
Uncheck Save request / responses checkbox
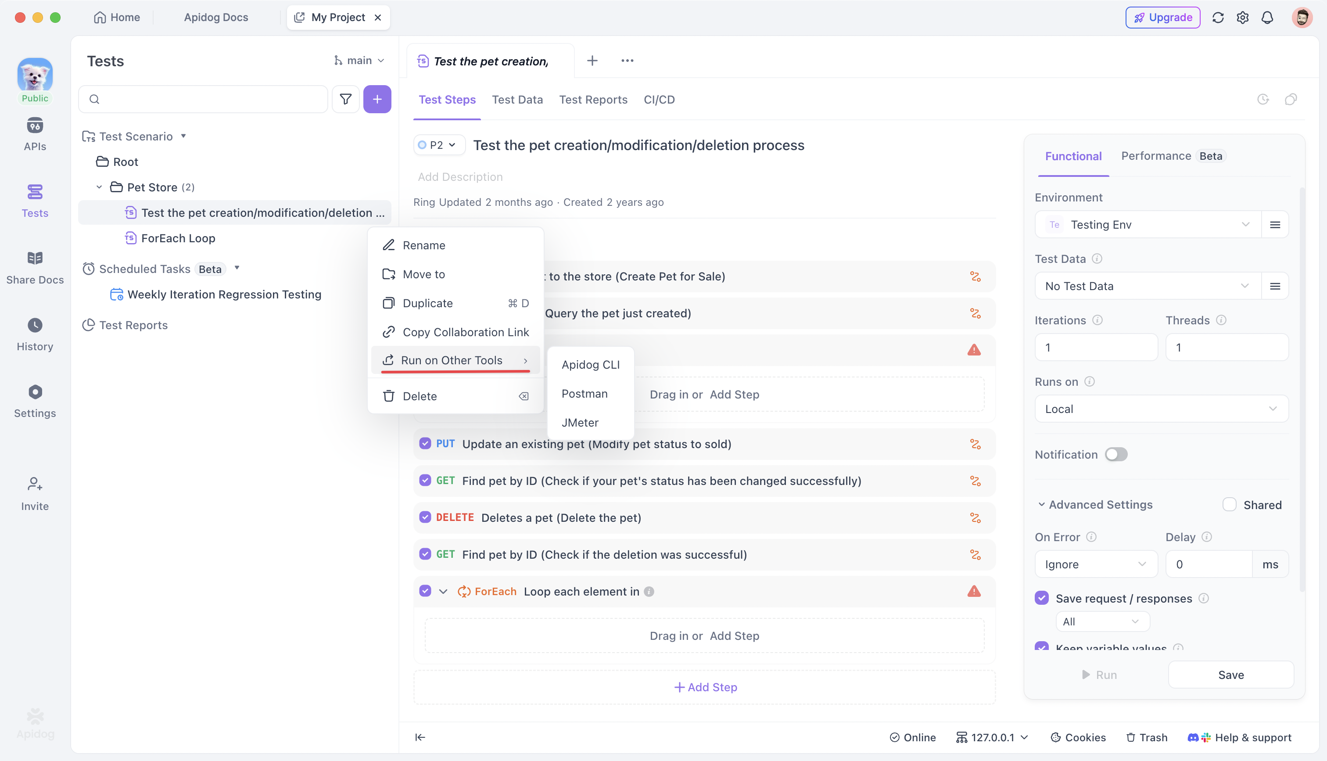(x=1041, y=598)
